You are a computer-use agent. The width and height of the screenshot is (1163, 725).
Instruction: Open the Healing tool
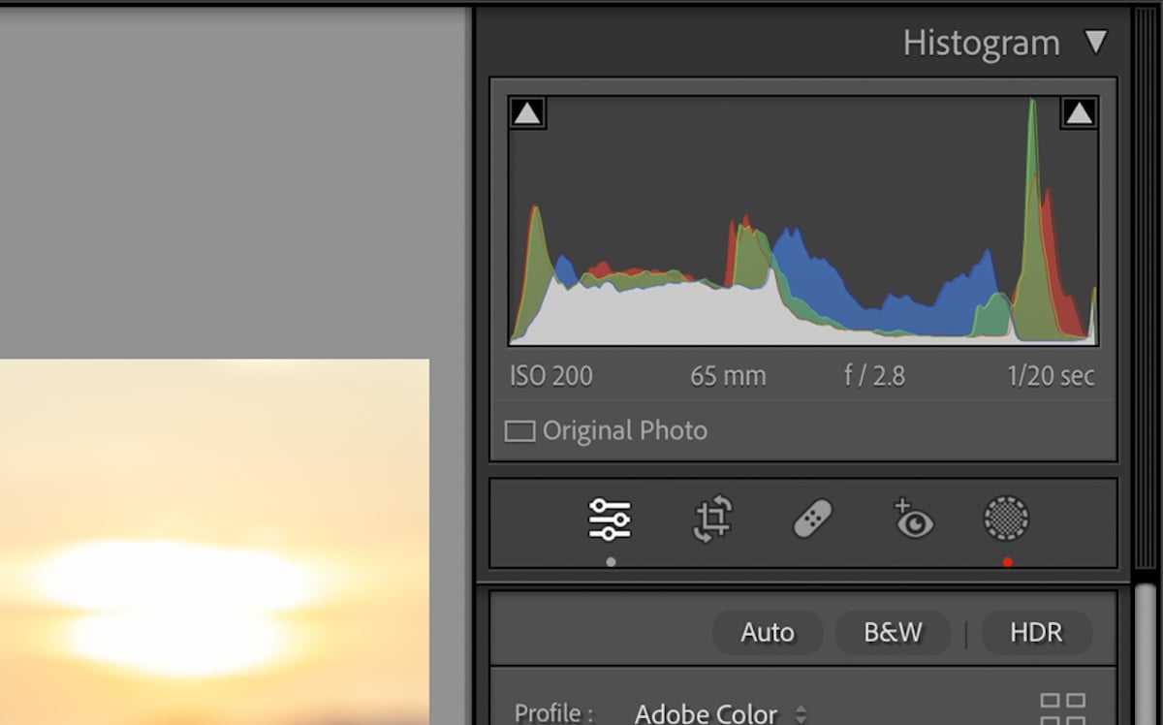click(811, 520)
